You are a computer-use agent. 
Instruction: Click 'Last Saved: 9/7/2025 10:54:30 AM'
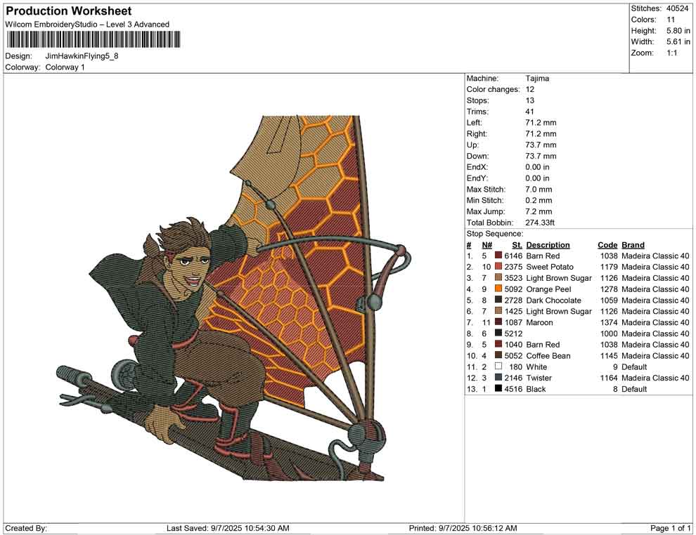click(228, 528)
